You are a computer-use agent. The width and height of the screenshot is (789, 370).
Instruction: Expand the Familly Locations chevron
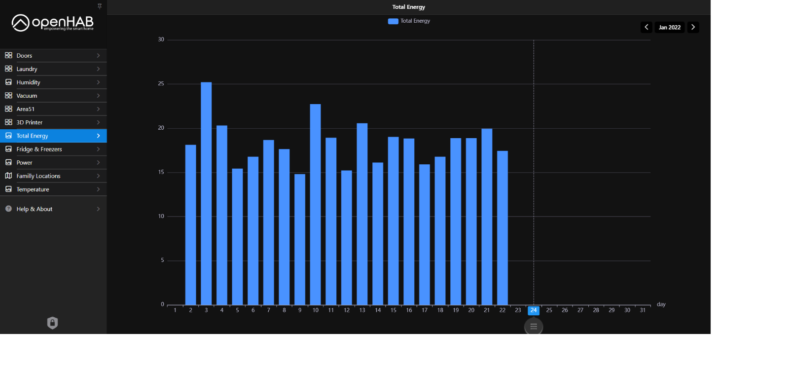tap(98, 176)
